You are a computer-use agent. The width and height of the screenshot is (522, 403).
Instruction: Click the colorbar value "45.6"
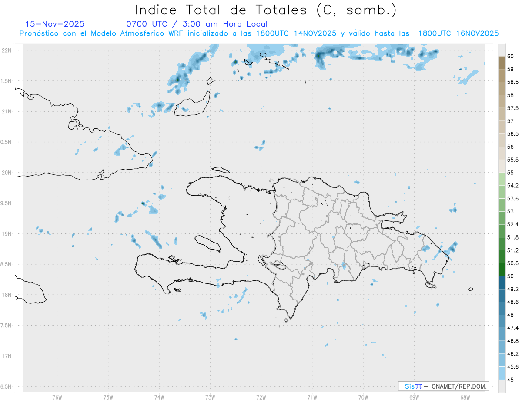513,367
